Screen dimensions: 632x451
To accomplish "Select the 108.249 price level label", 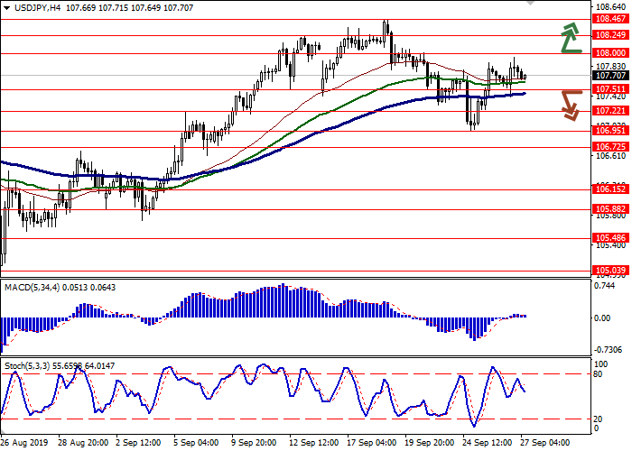I will click(609, 35).
